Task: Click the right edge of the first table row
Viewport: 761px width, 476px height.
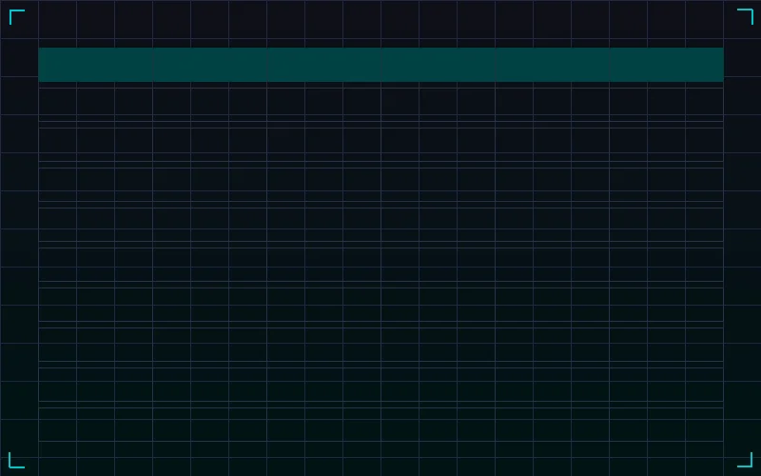Action: [717, 104]
